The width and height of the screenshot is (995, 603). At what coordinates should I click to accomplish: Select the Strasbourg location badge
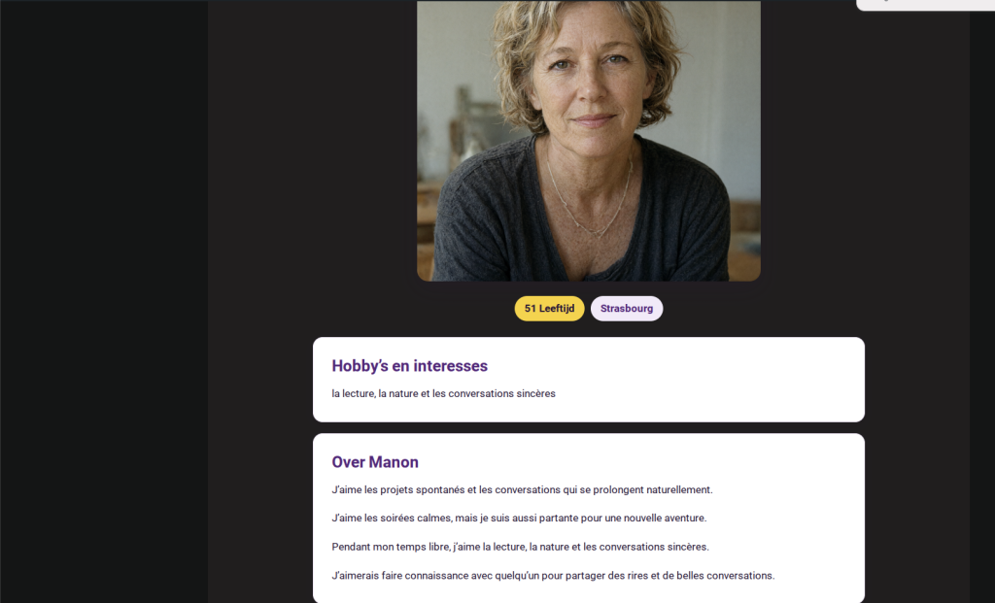coord(627,309)
